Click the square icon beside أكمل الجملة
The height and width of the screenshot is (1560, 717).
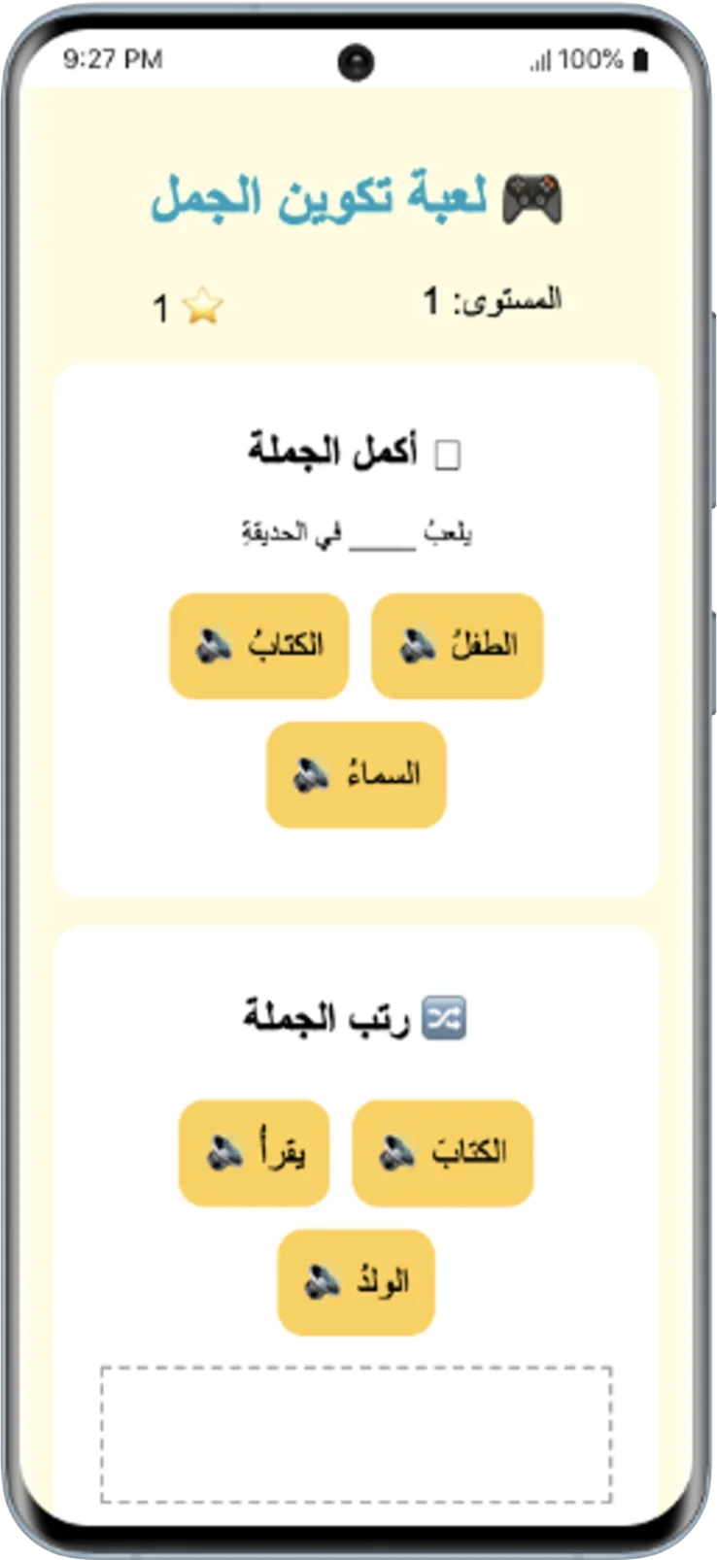click(x=447, y=455)
